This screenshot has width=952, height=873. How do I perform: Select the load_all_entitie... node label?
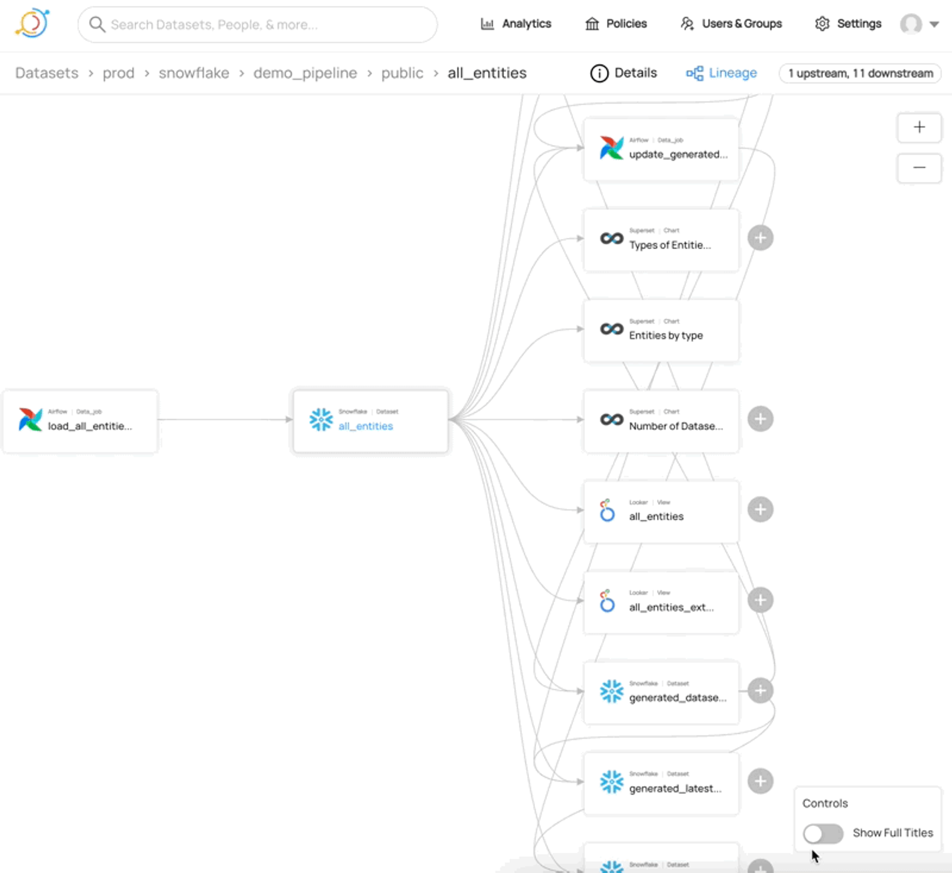click(x=90, y=426)
